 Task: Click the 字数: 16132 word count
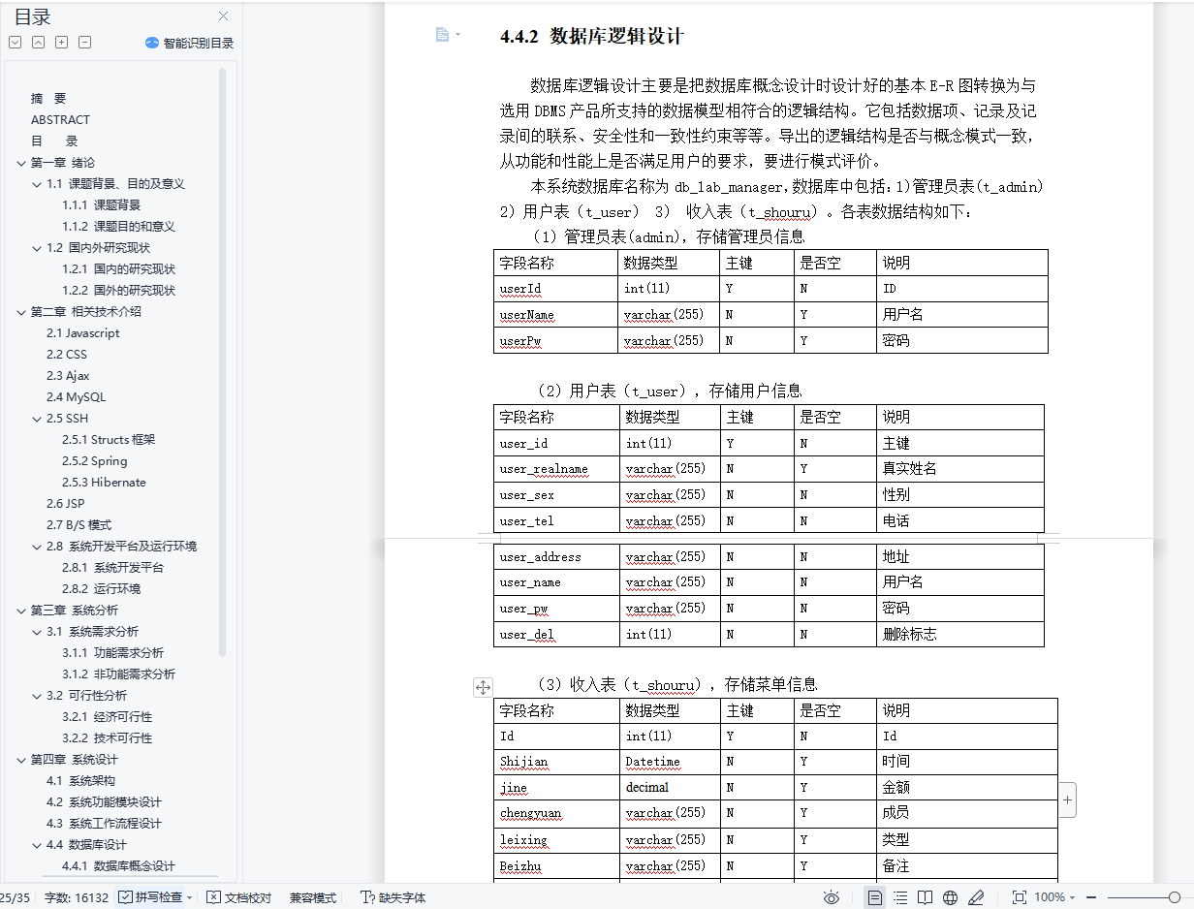(x=77, y=897)
